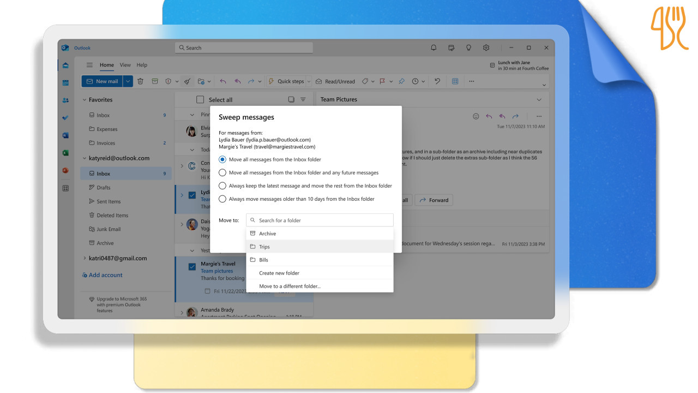Click the 'Search for a folder' field
The image size is (698, 393).
322,220
